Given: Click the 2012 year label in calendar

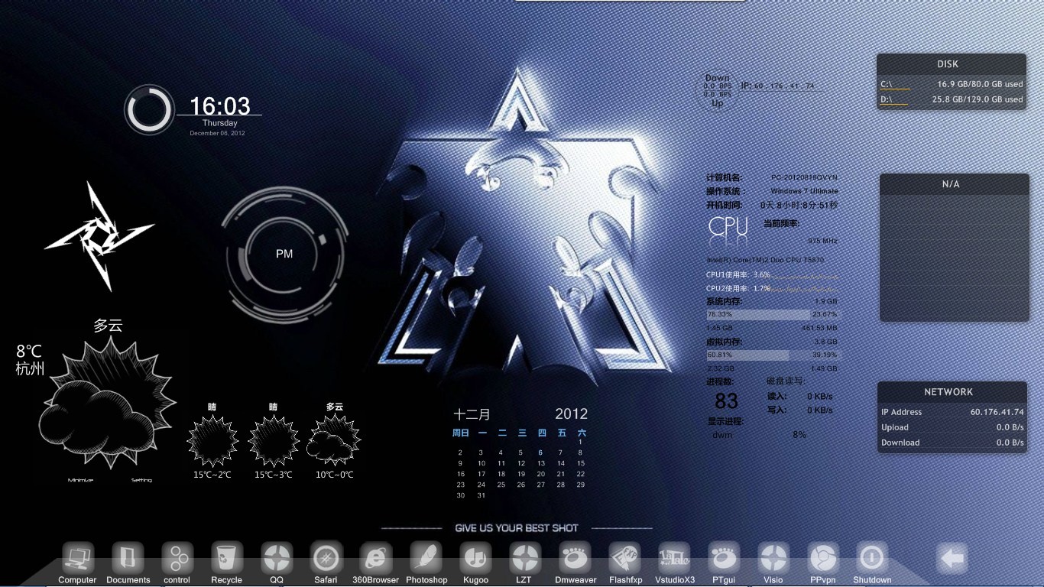Looking at the screenshot, I should click(x=572, y=413).
